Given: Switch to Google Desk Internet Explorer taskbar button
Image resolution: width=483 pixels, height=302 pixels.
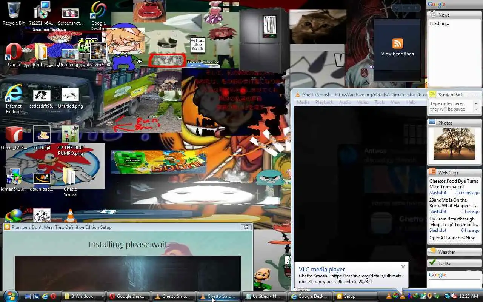Looking at the screenshot, I should (309, 296).
